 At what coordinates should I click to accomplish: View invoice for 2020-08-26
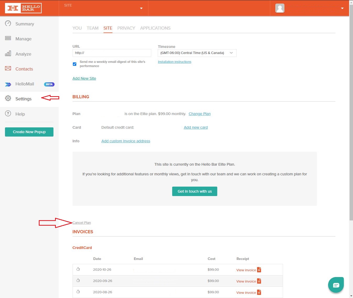tap(246, 292)
